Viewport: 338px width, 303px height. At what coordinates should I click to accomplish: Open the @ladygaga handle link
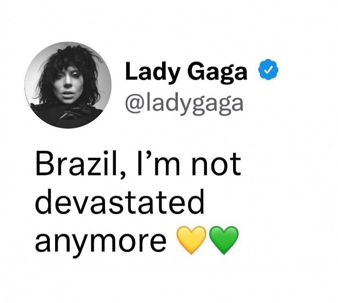coord(184,105)
